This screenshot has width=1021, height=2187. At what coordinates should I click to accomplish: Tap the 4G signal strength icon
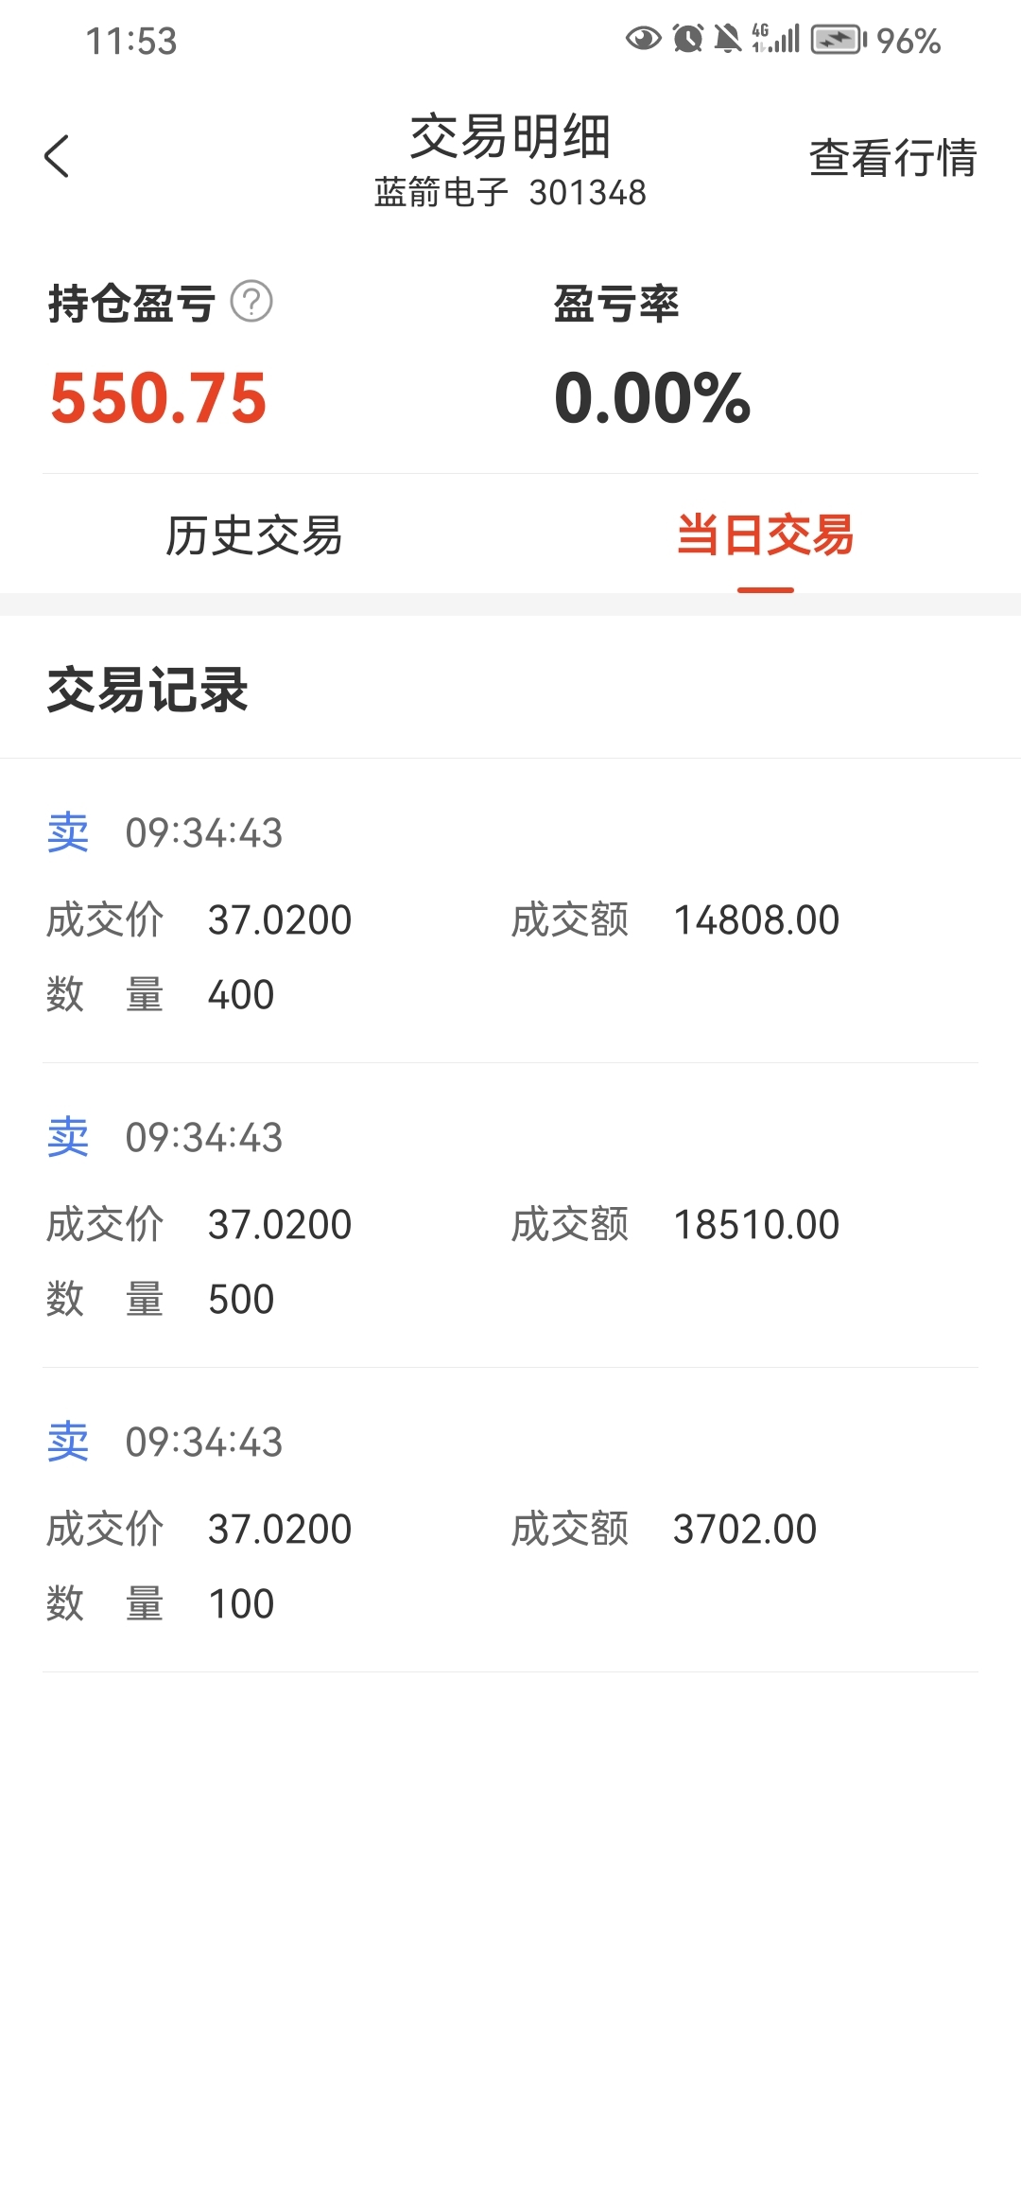click(775, 39)
